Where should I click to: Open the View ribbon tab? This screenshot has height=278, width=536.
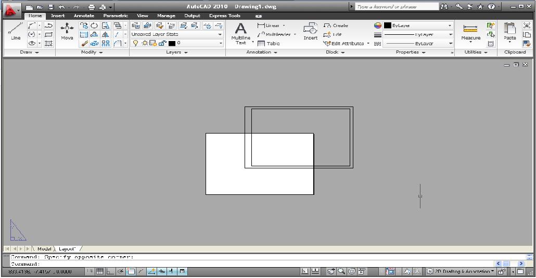[142, 16]
